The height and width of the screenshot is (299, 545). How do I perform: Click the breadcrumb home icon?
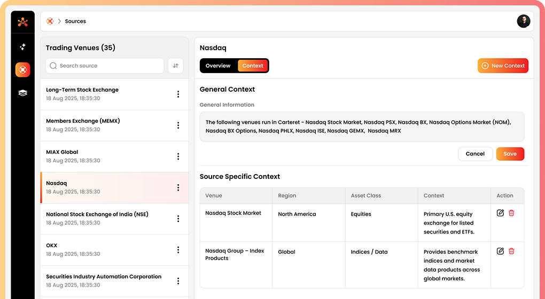(x=50, y=21)
